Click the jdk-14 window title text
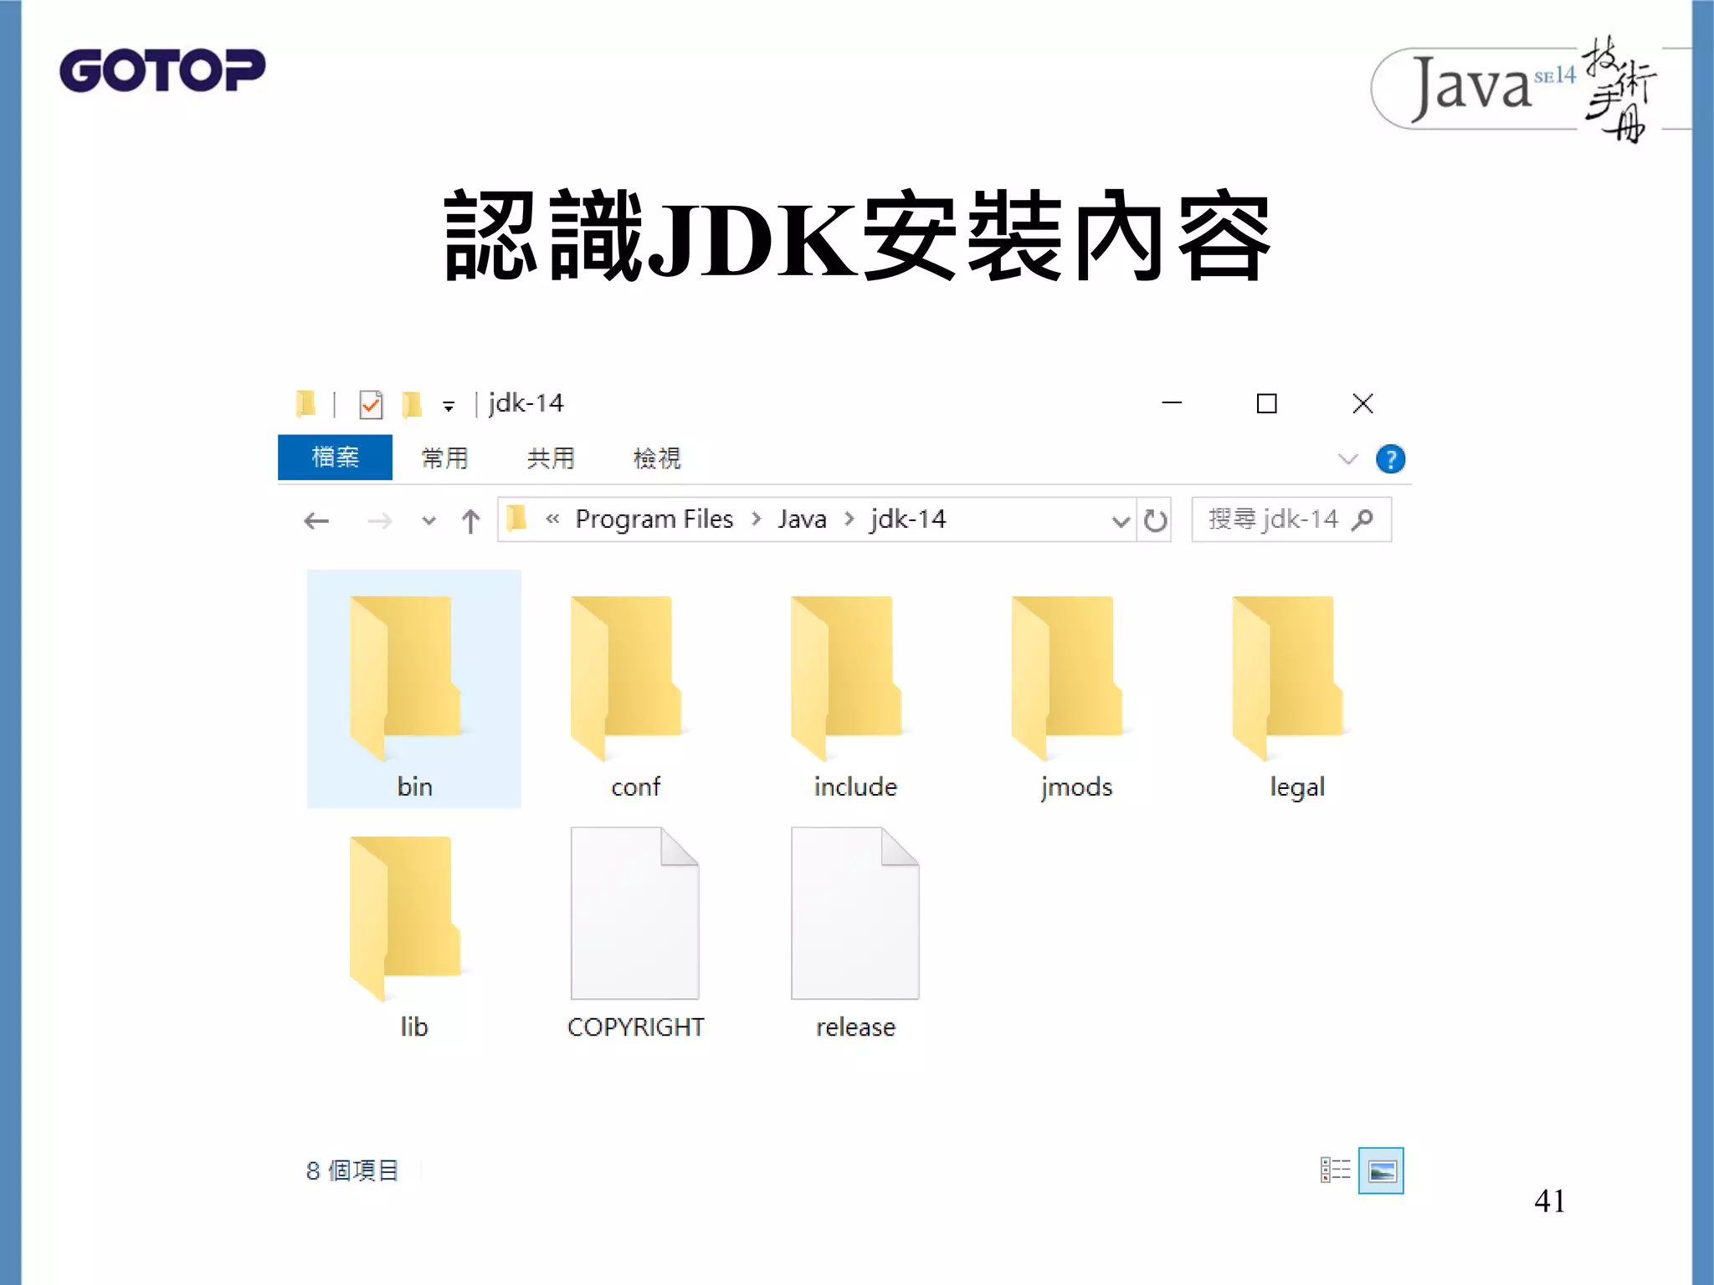Screen dimensions: 1714x1285 click(526, 403)
